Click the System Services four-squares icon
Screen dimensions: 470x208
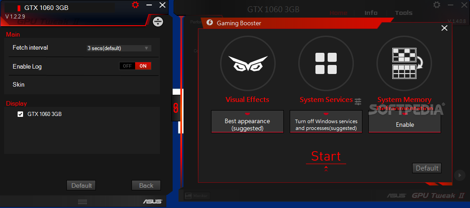pos(326,64)
